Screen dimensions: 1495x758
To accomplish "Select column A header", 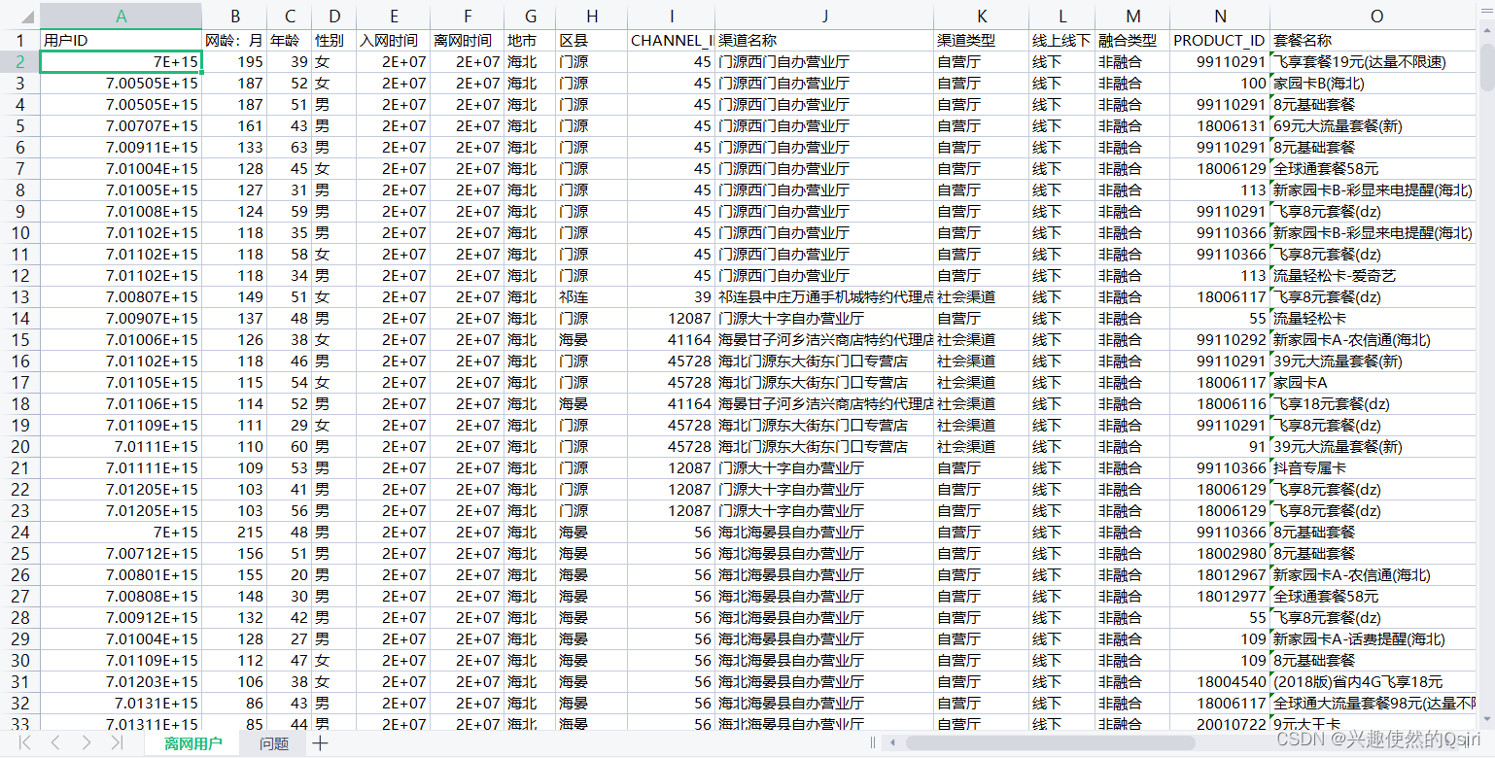I will coord(122,17).
